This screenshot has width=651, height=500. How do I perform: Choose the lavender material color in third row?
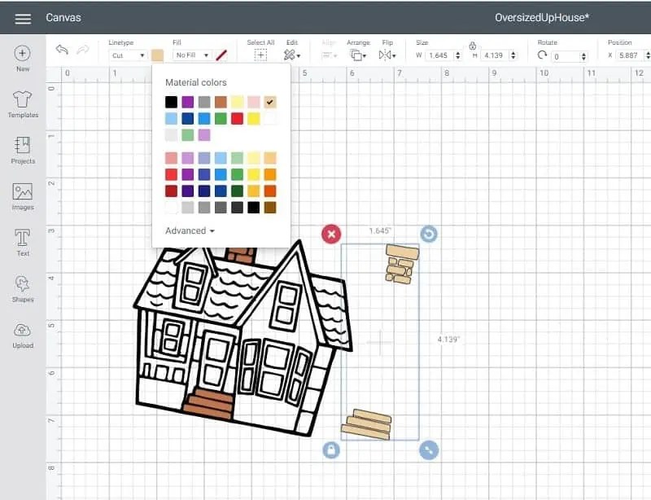(204, 135)
